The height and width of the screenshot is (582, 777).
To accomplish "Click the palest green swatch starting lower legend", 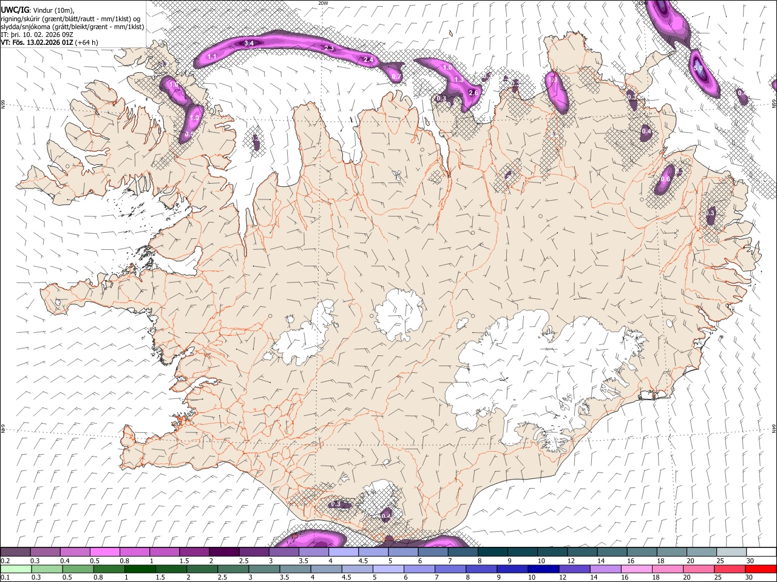I will [16, 569].
